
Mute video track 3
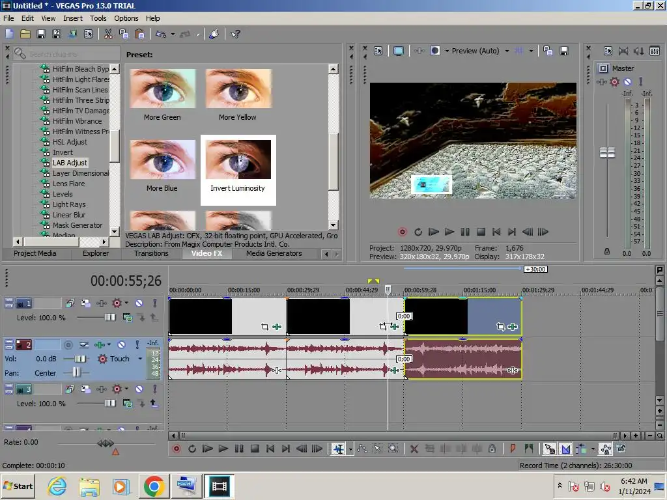click(x=139, y=389)
